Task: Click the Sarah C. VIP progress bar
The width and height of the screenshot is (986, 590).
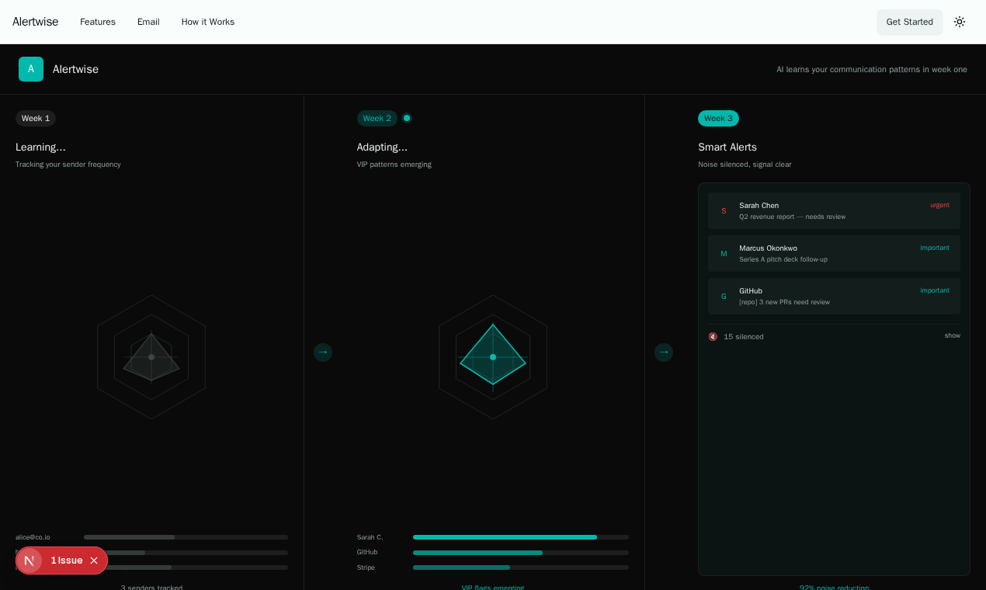Action: [521, 537]
